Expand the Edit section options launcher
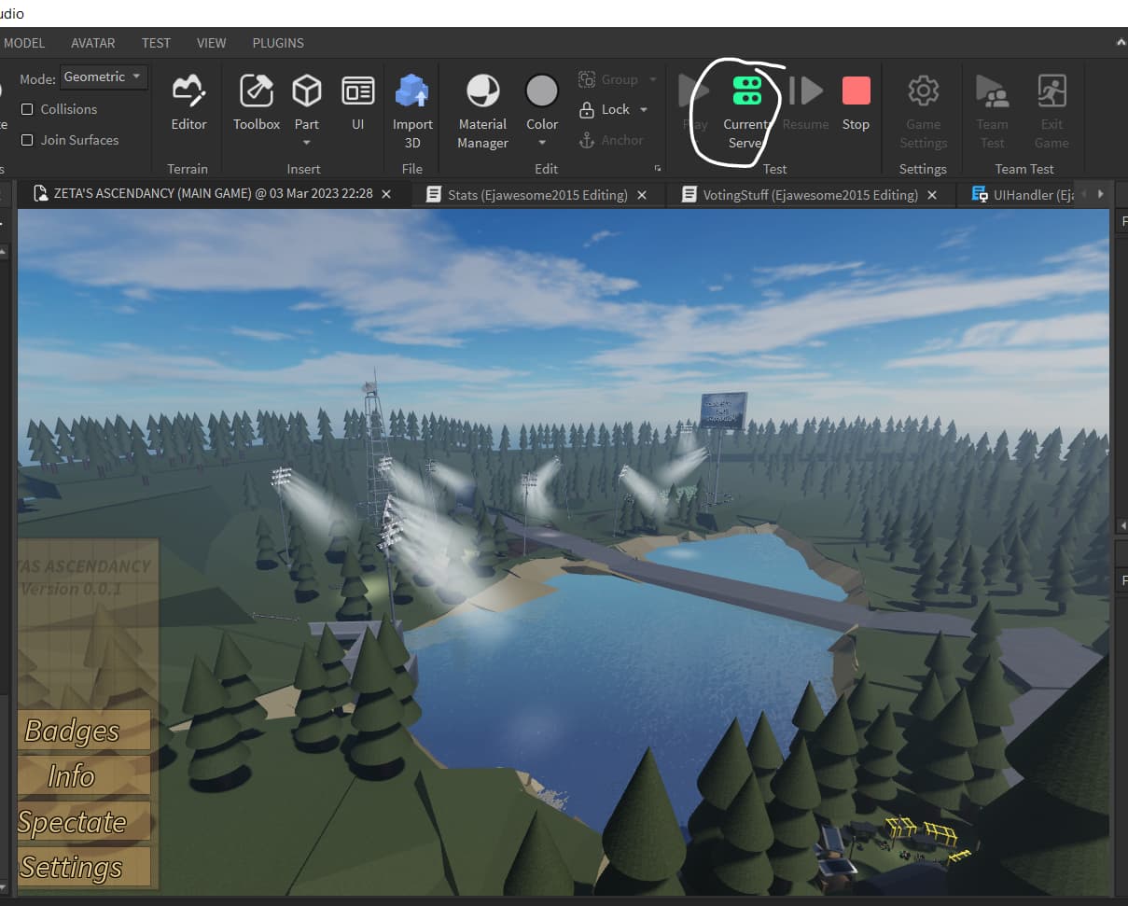 point(657,169)
